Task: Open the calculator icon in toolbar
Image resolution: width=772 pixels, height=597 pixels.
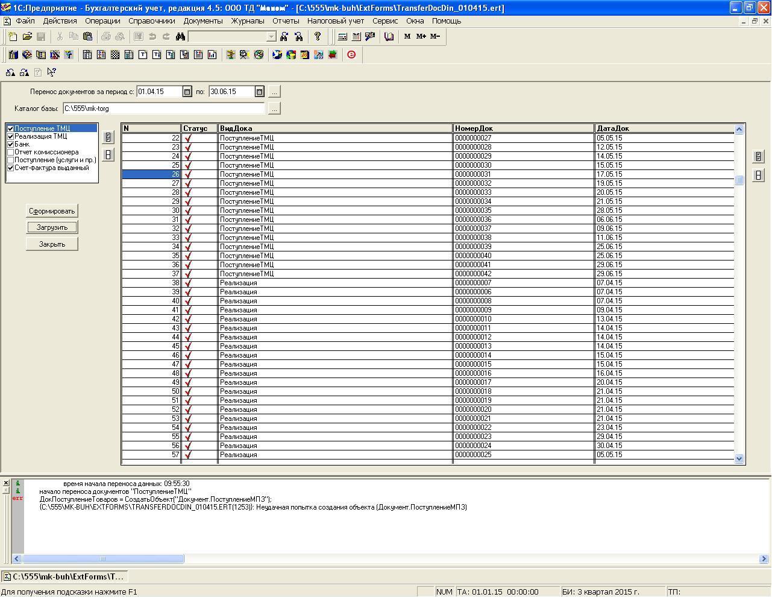Action: tap(342, 37)
